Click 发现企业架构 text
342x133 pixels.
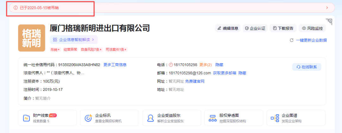[x=292, y=121]
